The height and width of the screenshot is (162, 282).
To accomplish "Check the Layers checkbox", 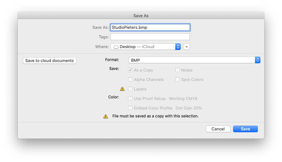I will tap(130, 89).
